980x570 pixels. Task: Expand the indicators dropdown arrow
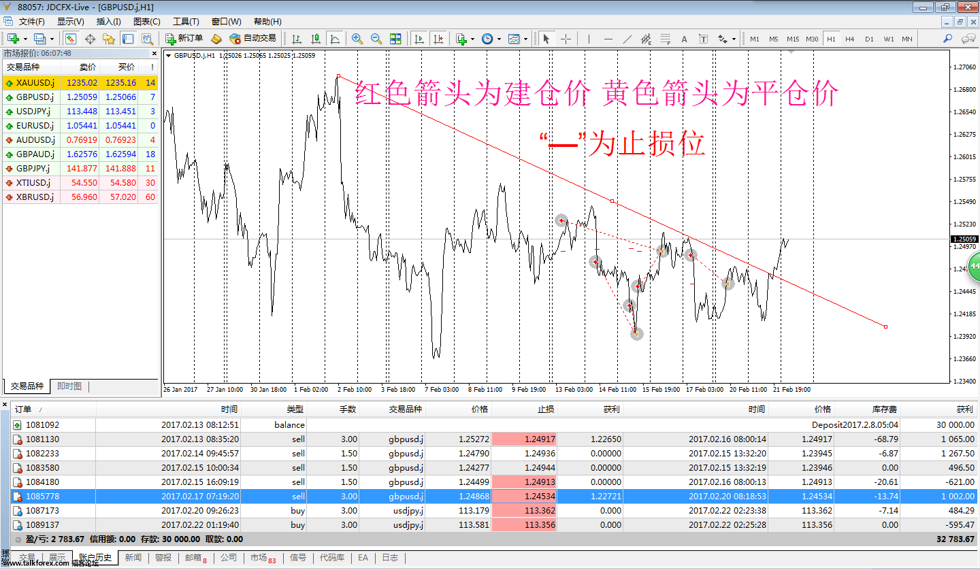pyautogui.click(x=472, y=39)
